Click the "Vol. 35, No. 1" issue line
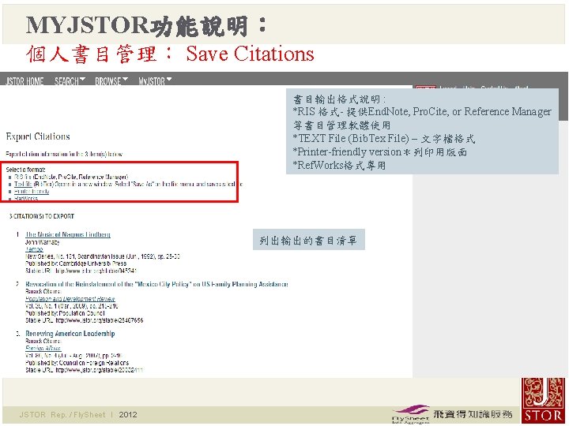Screen dimensions: 569x426 point(72,306)
